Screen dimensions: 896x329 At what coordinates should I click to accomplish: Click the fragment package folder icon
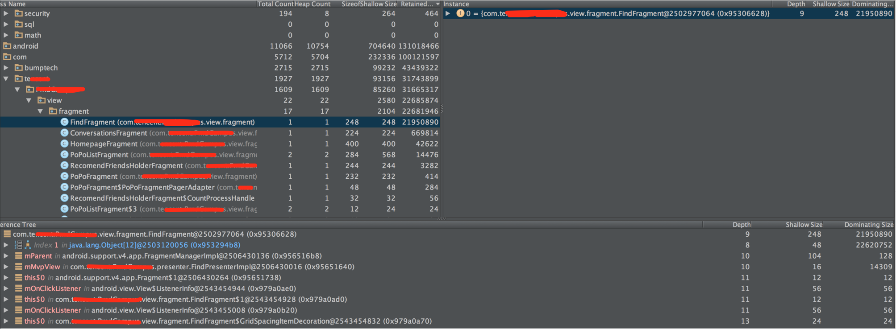[x=53, y=111]
